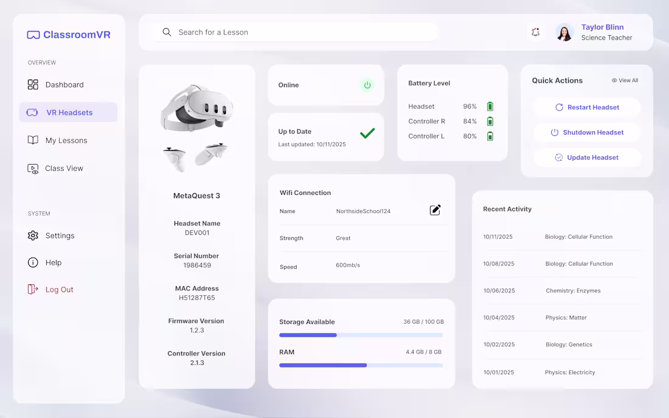Viewport: 669px width, 418px height.
Task: Click the headset name DEV001
Action: (197, 233)
